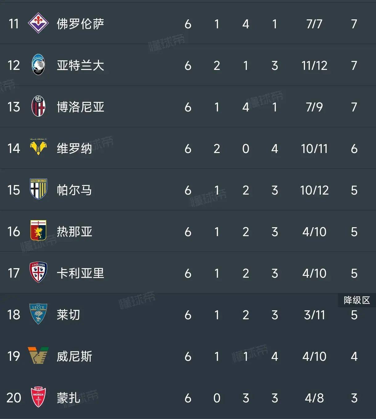Open team name 佛罗伦萨
The image size is (376, 419).
coord(80,24)
